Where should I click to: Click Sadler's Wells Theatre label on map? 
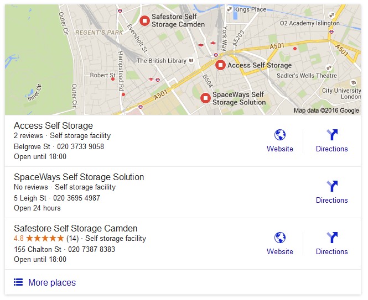coord(307,76)
